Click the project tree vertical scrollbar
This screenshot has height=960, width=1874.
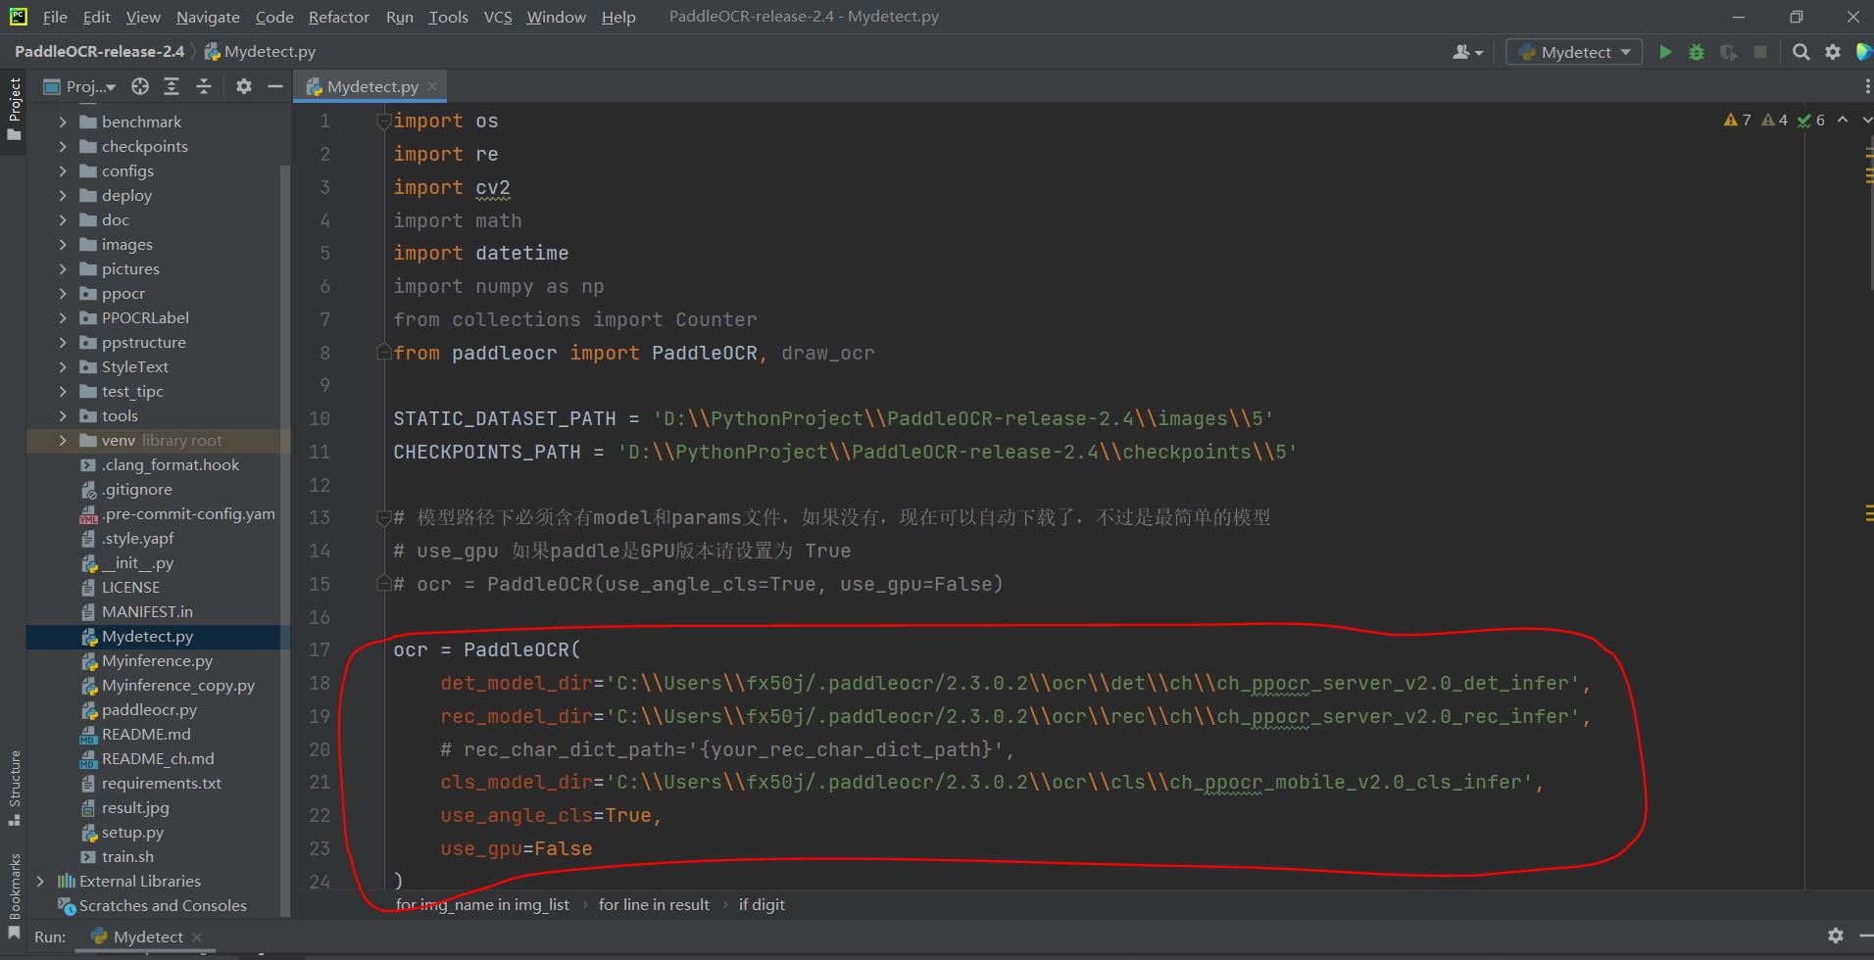285,539
